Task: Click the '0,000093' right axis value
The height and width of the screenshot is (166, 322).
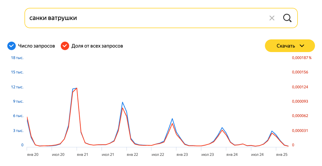Action: pos(300,102)
